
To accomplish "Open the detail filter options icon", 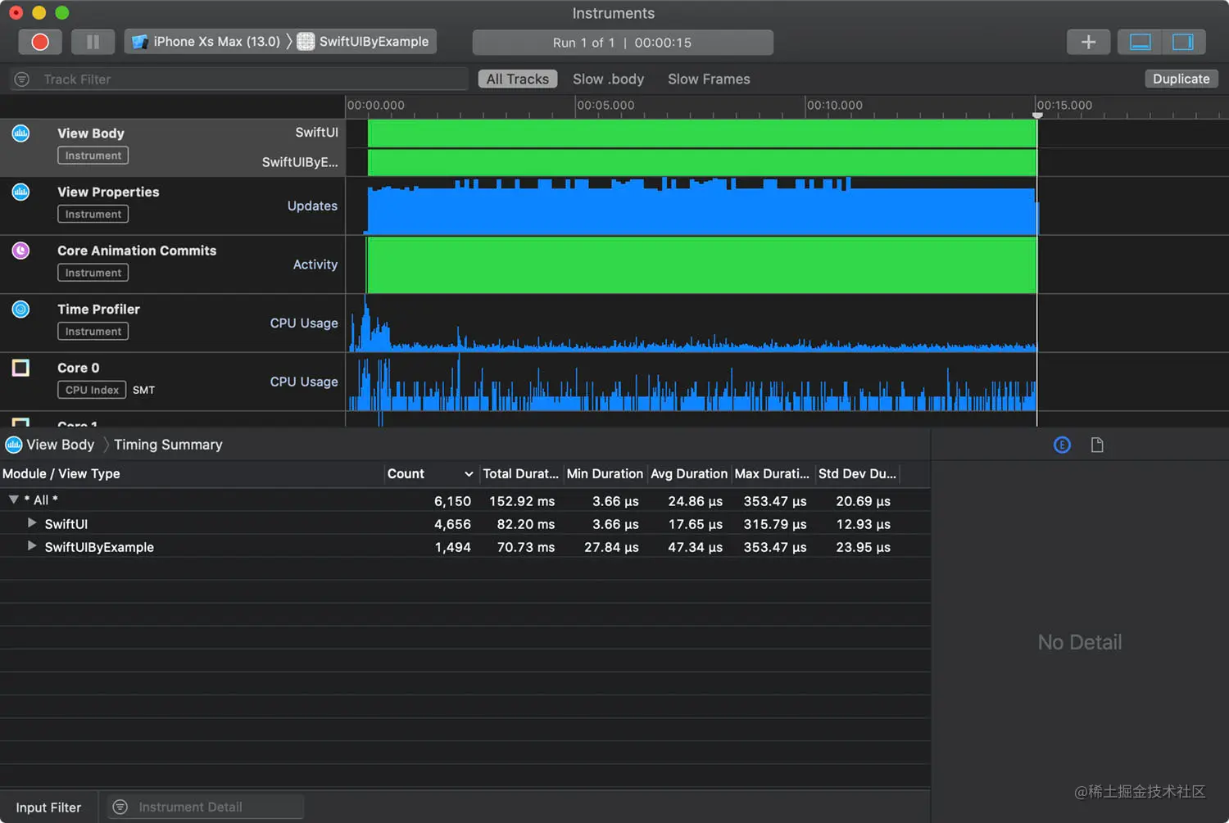I will tap(120, 807).
